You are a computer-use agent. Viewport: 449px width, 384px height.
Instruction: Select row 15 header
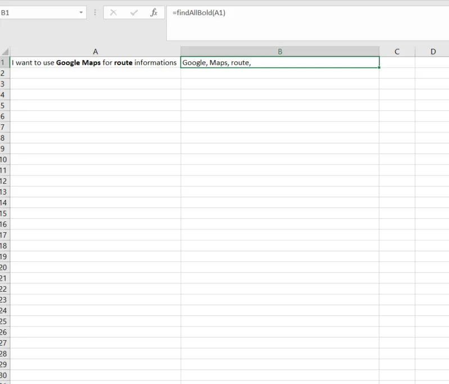click(x=4, y=214)
